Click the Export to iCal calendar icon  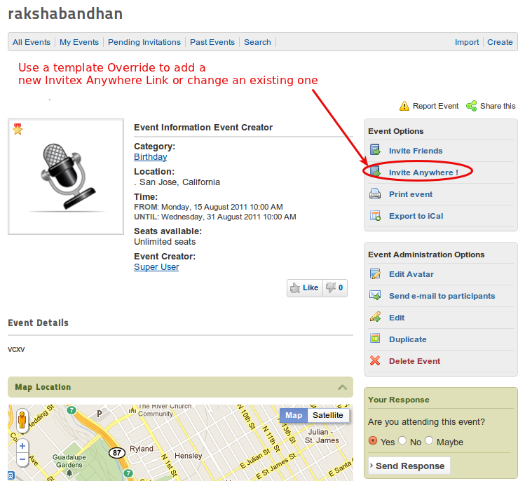point(375,215)
